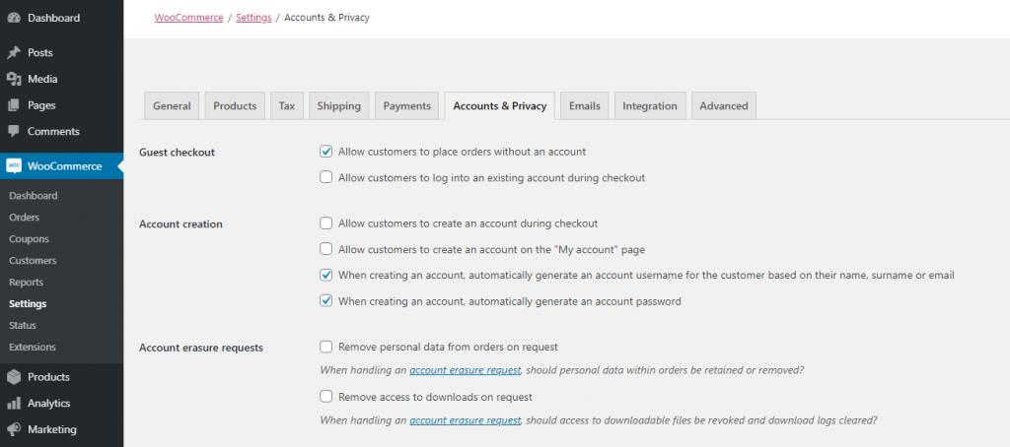Open account erasure request link under personal data
This screenshot has height=447, width=1010.
[466, 370]
